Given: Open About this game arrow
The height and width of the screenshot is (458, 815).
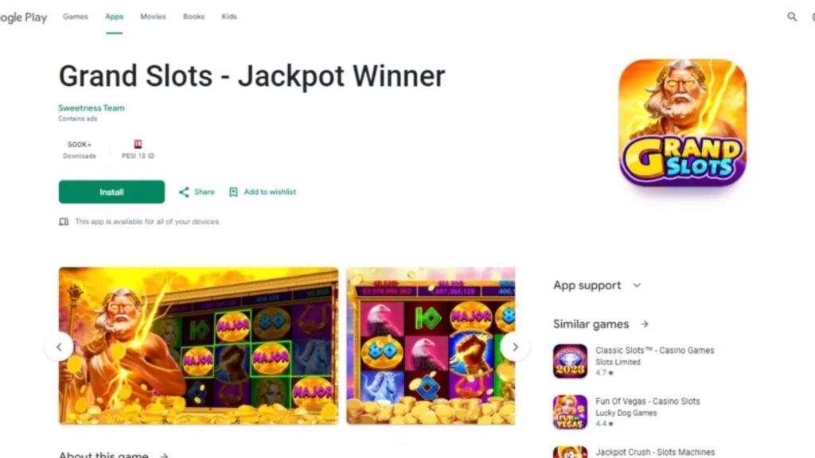Looking at the screenshot, I should click(164, 456).
